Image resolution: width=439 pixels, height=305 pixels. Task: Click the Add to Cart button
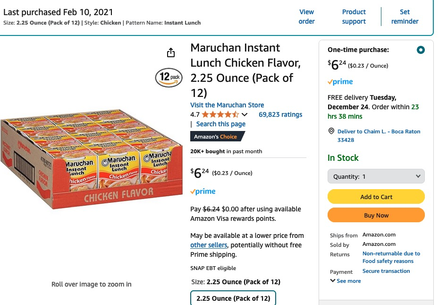pos(376,197)
